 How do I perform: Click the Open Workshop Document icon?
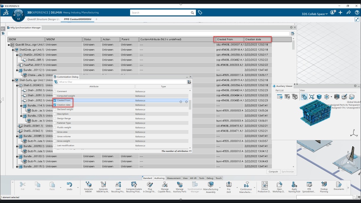coord(279,185)
